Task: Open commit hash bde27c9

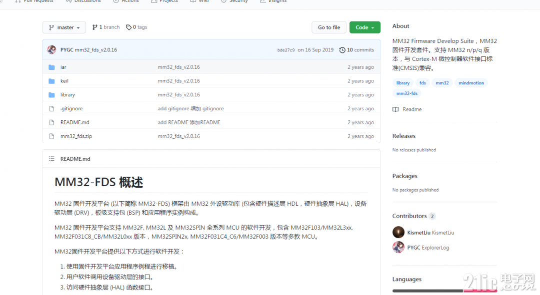Action: [x=286, y=50]
